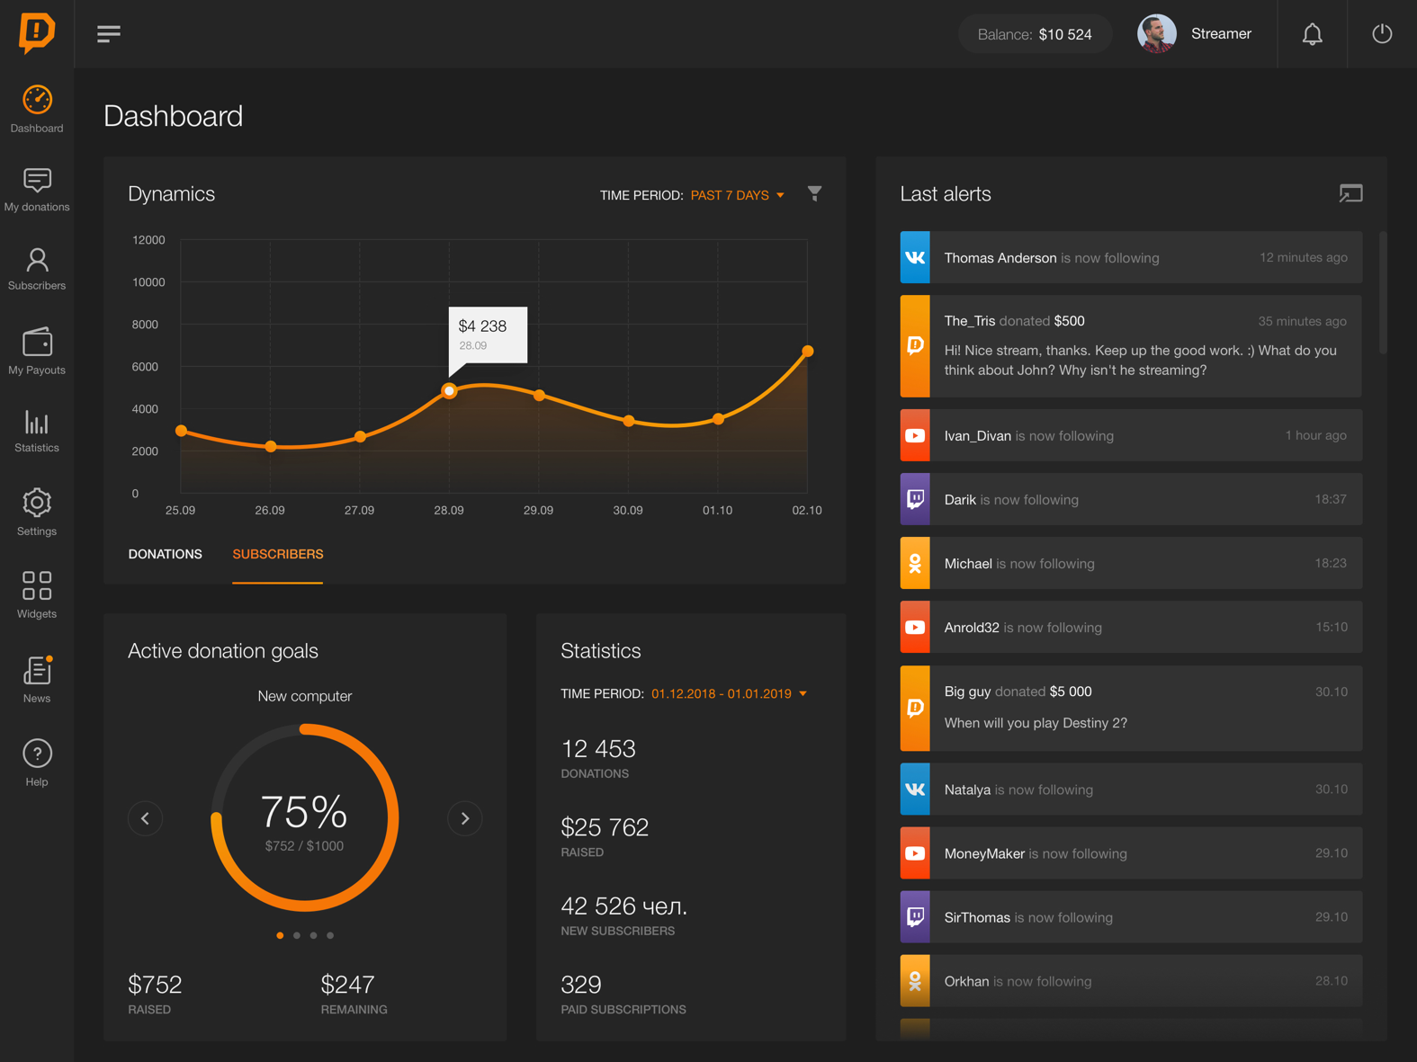Show the previous donation goal

click(146, 818)
